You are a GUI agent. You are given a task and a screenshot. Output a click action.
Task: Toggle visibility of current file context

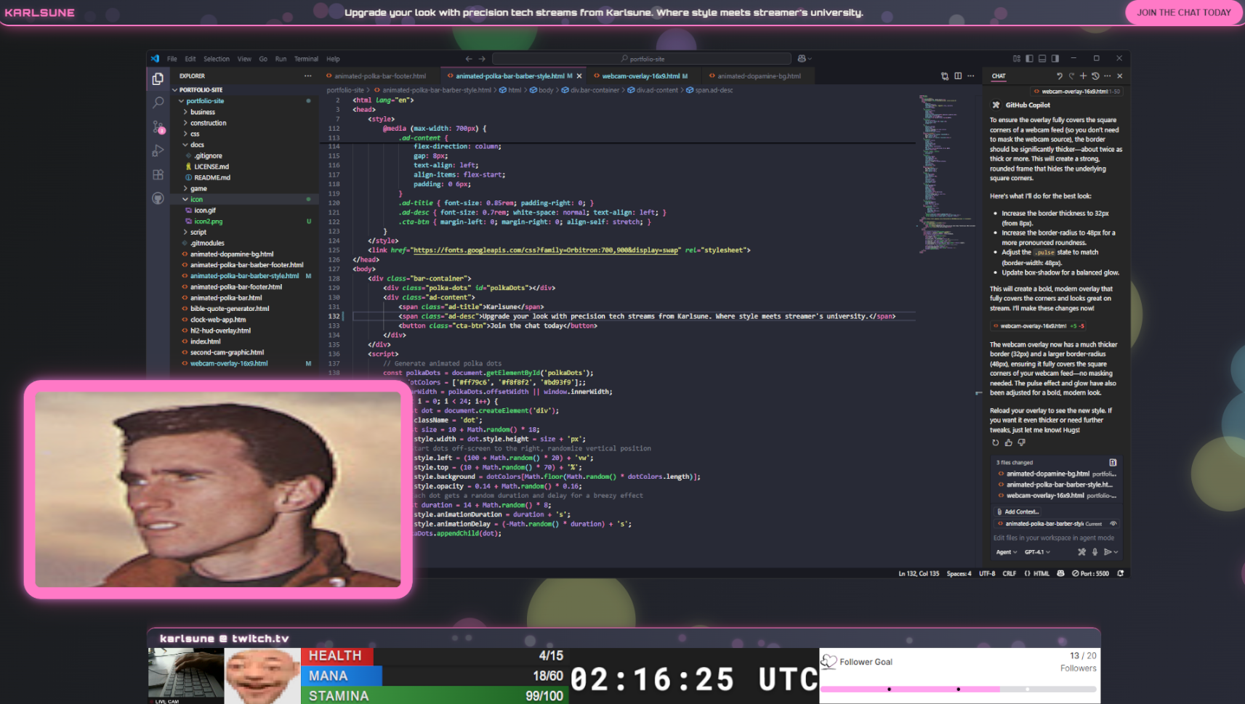(x=1113, y=524)
